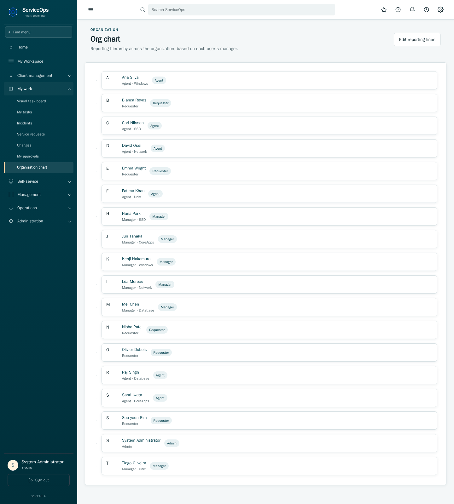Viewport: 454px width, 504px height.
Task: Click Mei Chen's Manager badge
Action: point(167,307)
